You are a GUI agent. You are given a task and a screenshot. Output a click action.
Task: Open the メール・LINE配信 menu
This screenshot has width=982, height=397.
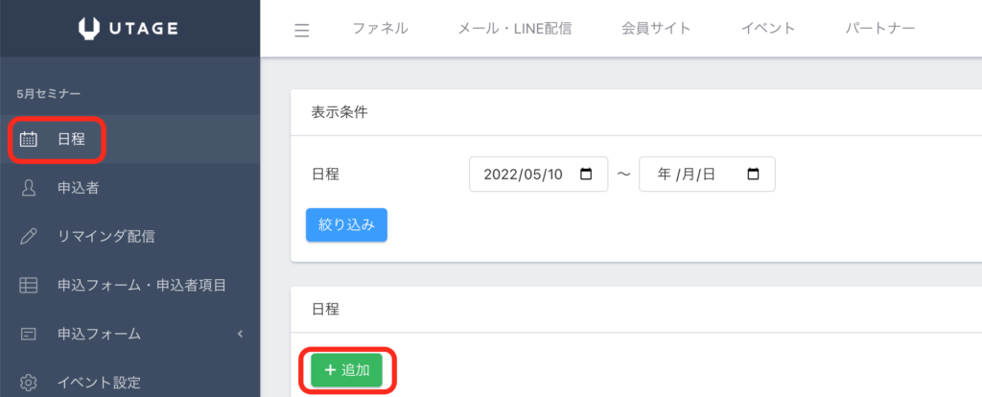coord(515,29)
